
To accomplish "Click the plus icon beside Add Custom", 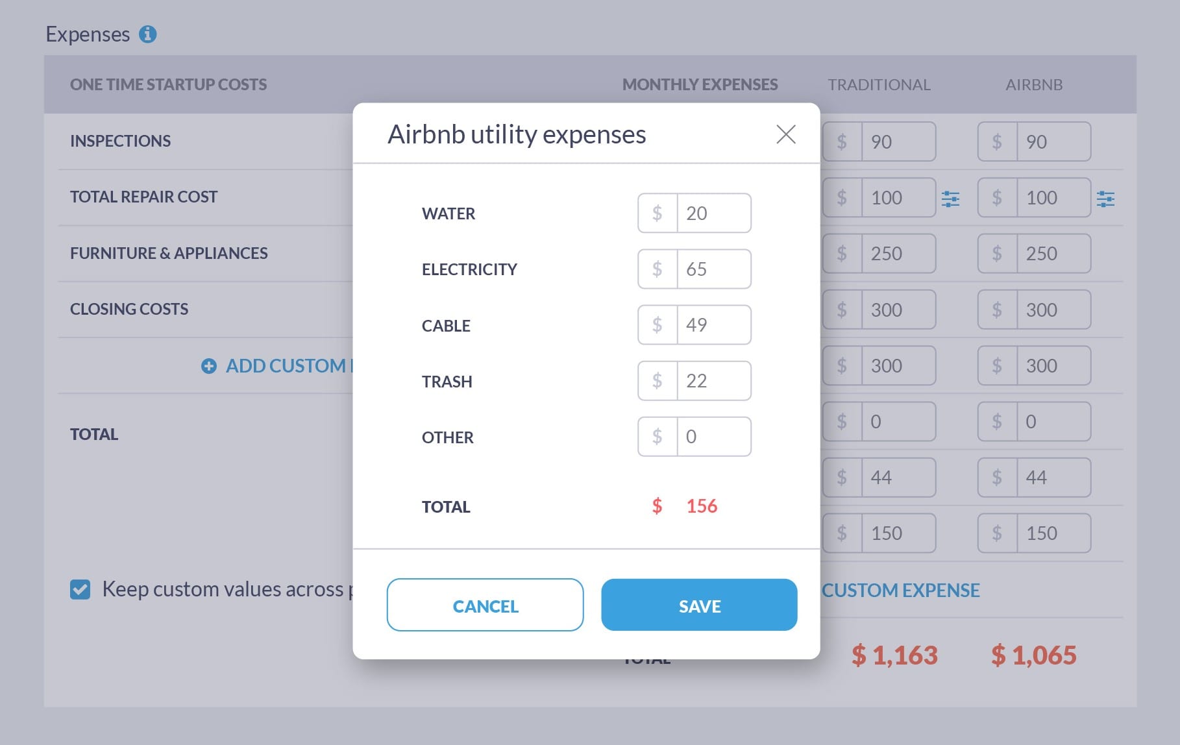I will pos(209,366).
